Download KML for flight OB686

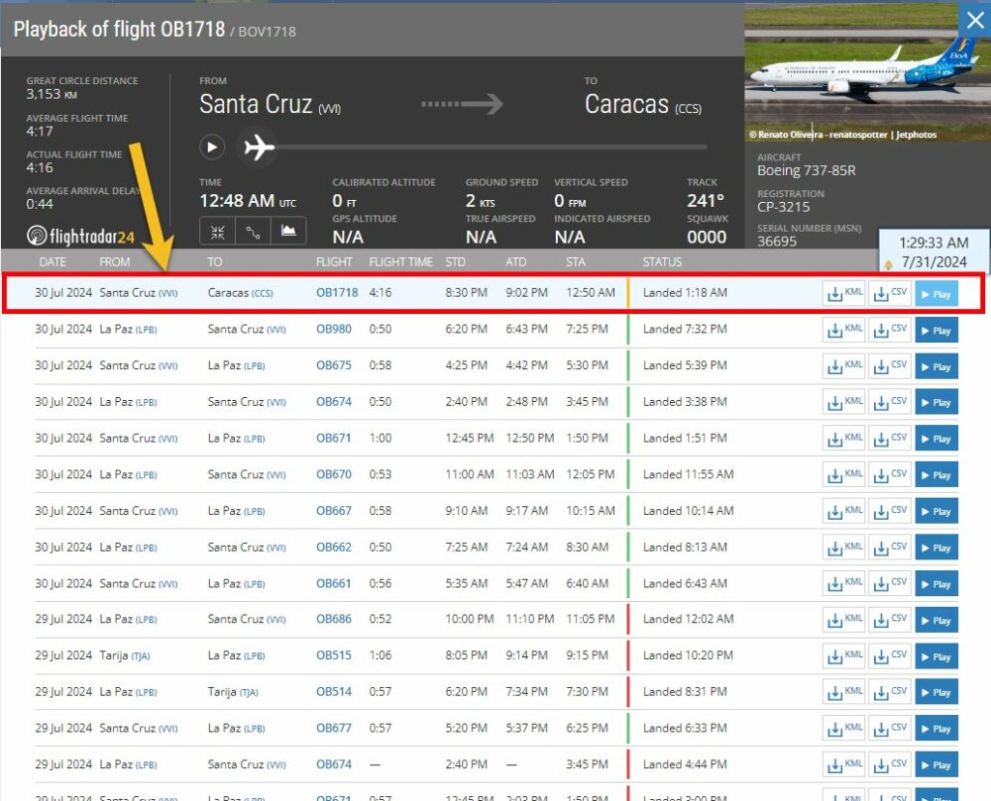pyautogui.click(x=843, y=620)
